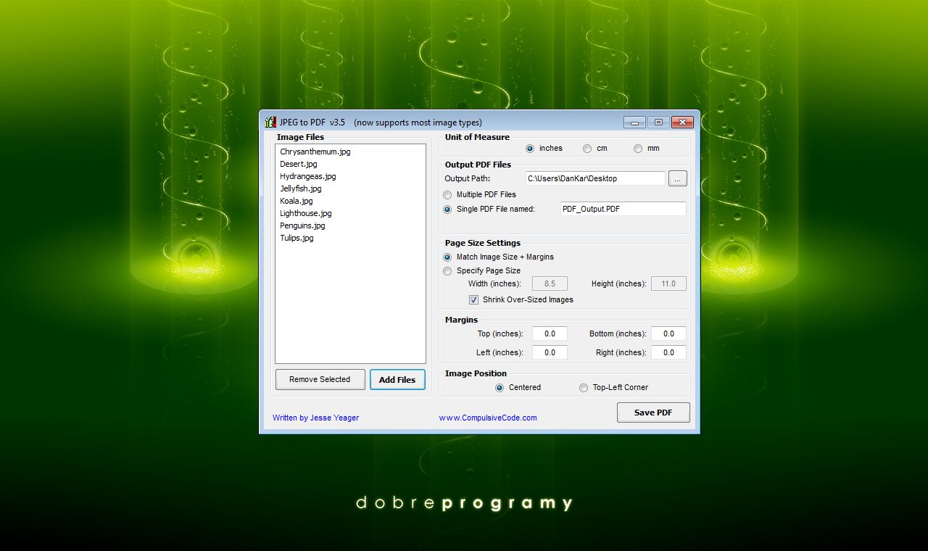Switch unit of measure to mm
Viewport: 928px width, 551px height.
pos(637,148)
